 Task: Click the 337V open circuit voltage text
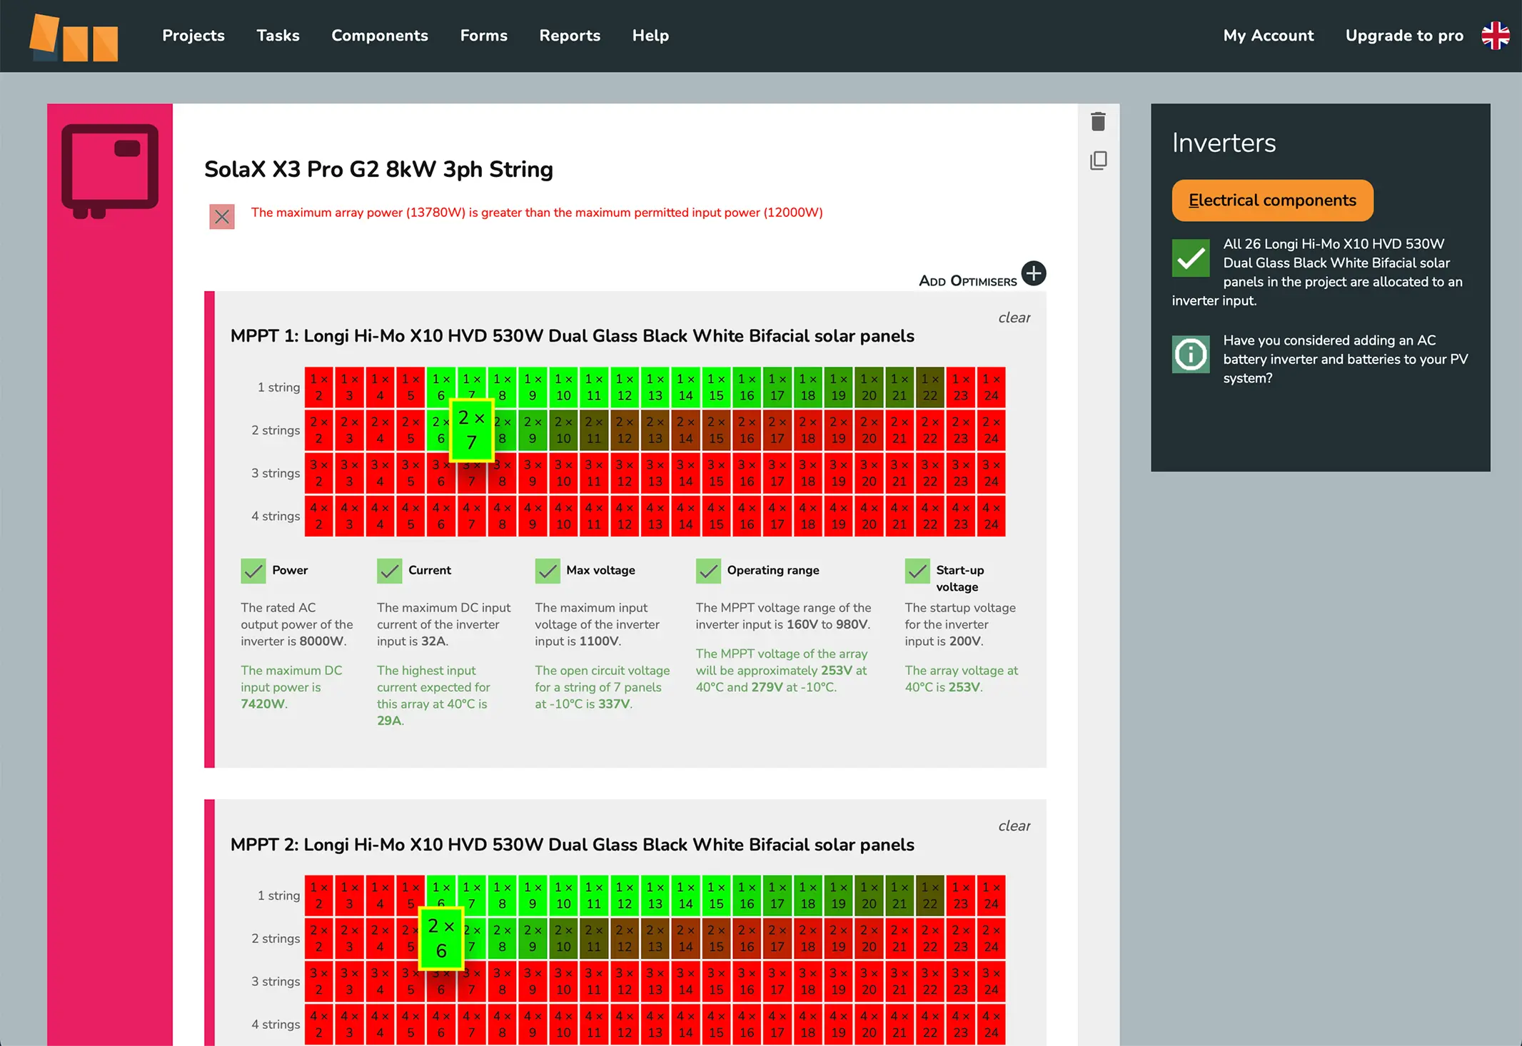point(603,687)
